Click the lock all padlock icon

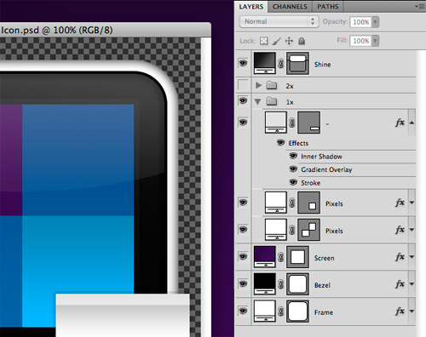click(302, 41)
